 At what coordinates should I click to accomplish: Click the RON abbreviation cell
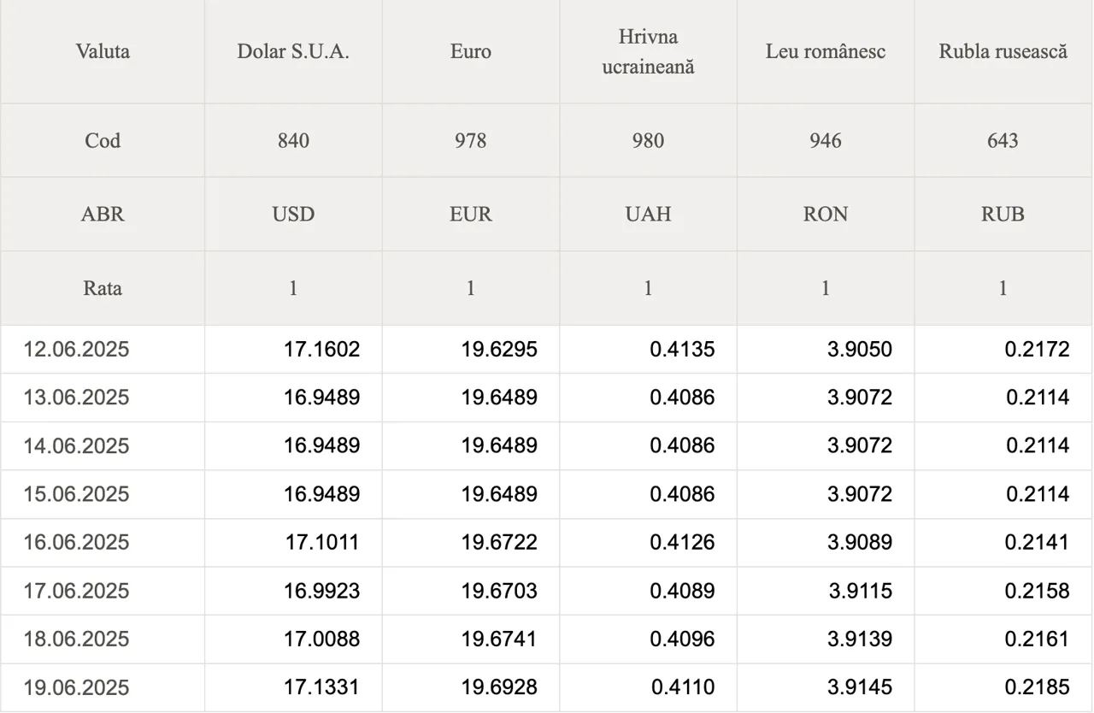826,214
